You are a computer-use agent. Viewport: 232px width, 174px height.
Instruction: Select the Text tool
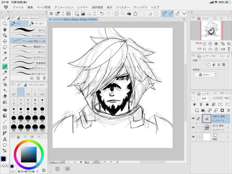(x=5, y=139)
